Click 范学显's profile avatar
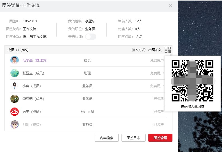The width and height of the screenshot is (222, 152). (x=15, y=60)
